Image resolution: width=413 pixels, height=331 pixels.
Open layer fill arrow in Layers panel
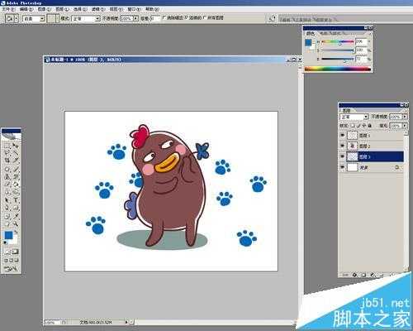(405, 126)
